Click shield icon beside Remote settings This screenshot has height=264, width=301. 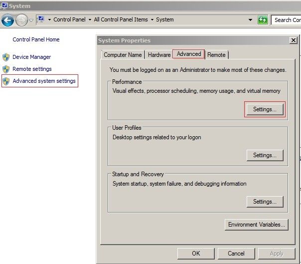coord(6,69)
